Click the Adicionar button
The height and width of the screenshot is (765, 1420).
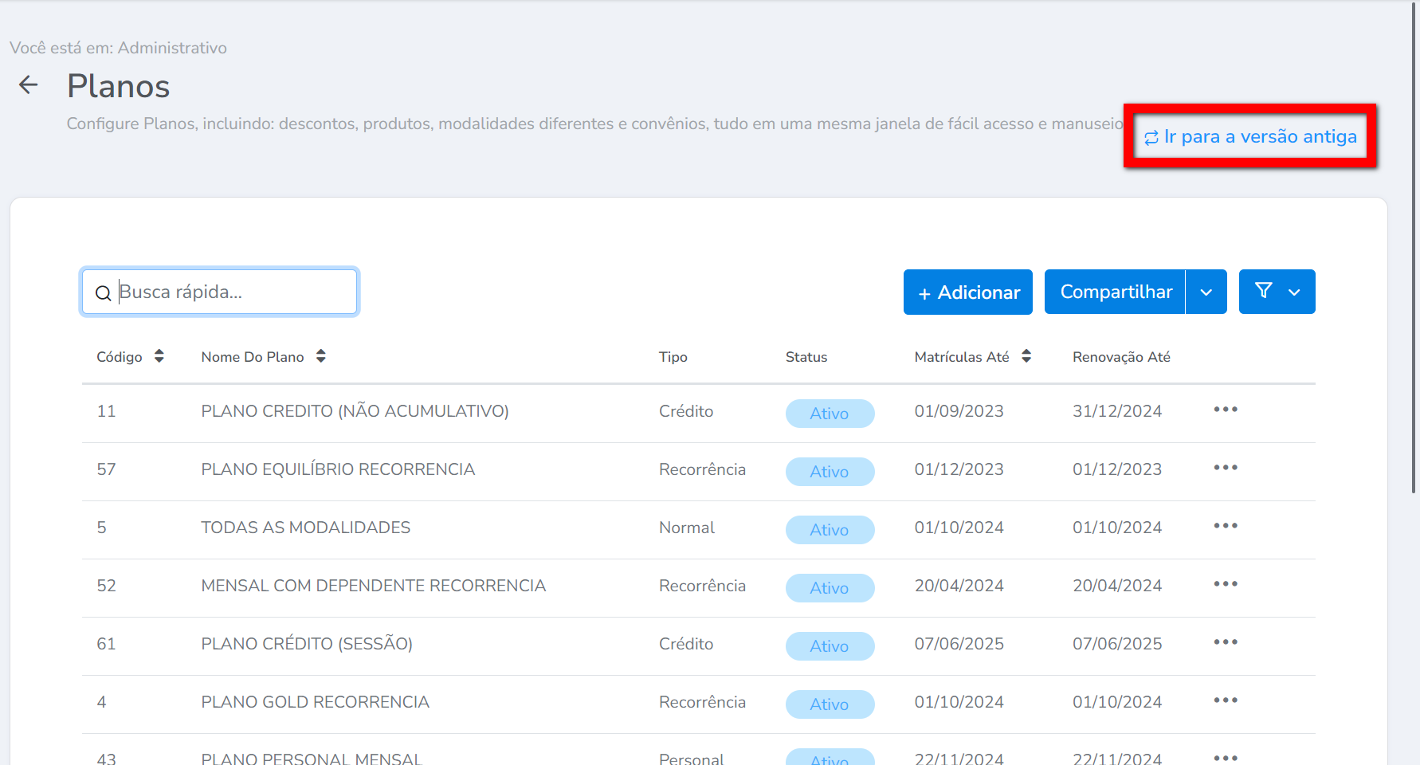(967, 292)
